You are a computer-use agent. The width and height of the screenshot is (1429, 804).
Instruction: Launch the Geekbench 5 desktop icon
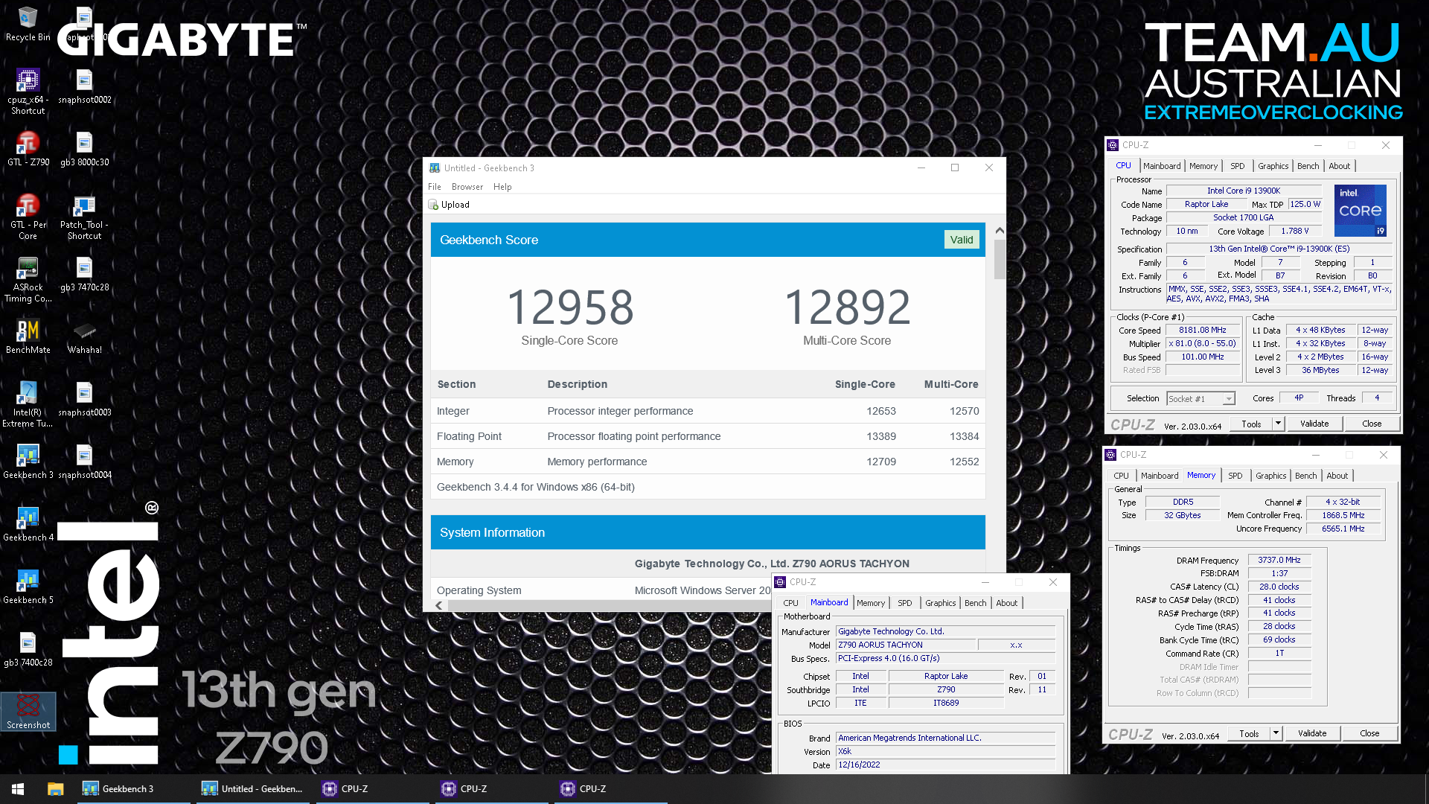click(x=28, y=587)
